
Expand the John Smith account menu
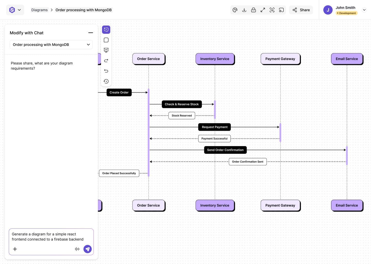click(x=364, y=10)
